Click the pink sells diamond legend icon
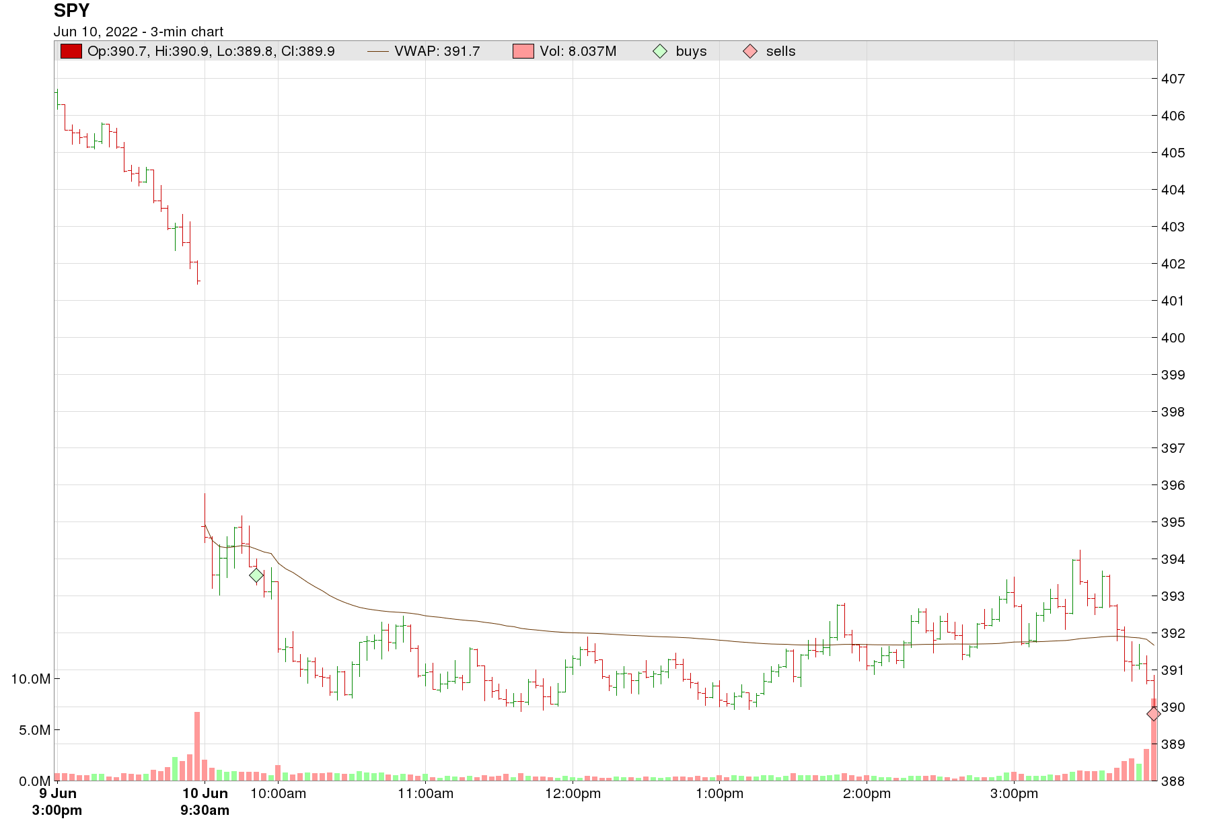The image size is (1211, 829). coord(750,51)
